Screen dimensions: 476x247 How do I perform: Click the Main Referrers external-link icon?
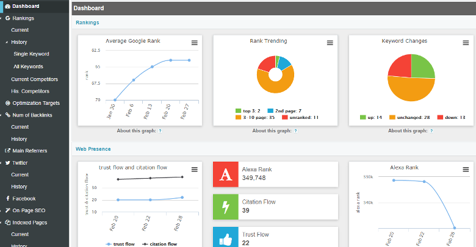pos(8,151)
